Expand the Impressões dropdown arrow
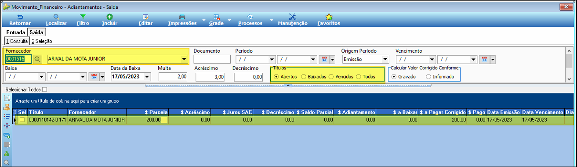 [x=203, y=20]
